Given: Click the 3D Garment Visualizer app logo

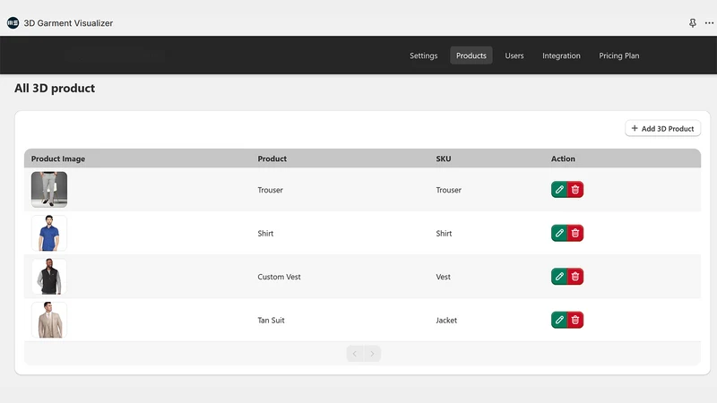Looking at the screenshot, I should click(13, 23).
